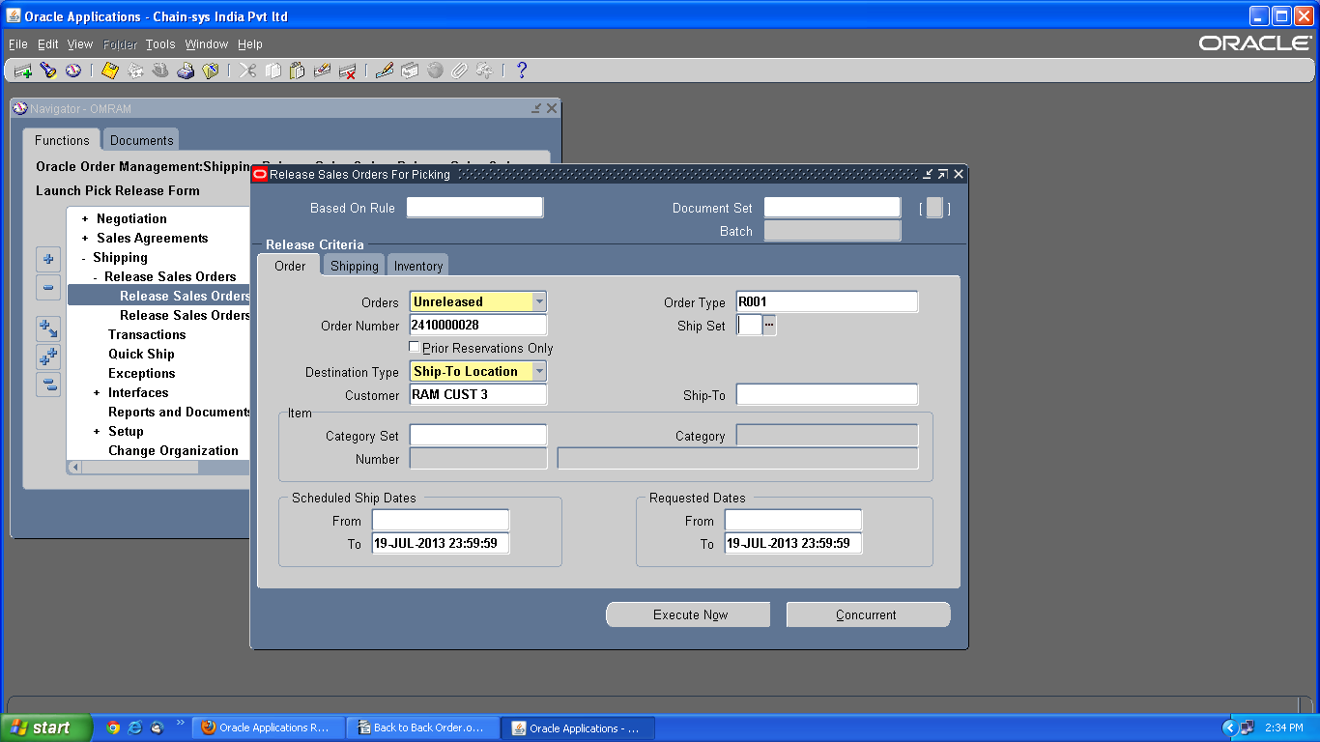Click the Paste clipboard icon
Screen dimensions: 1320x742
(x=298, y=71)
